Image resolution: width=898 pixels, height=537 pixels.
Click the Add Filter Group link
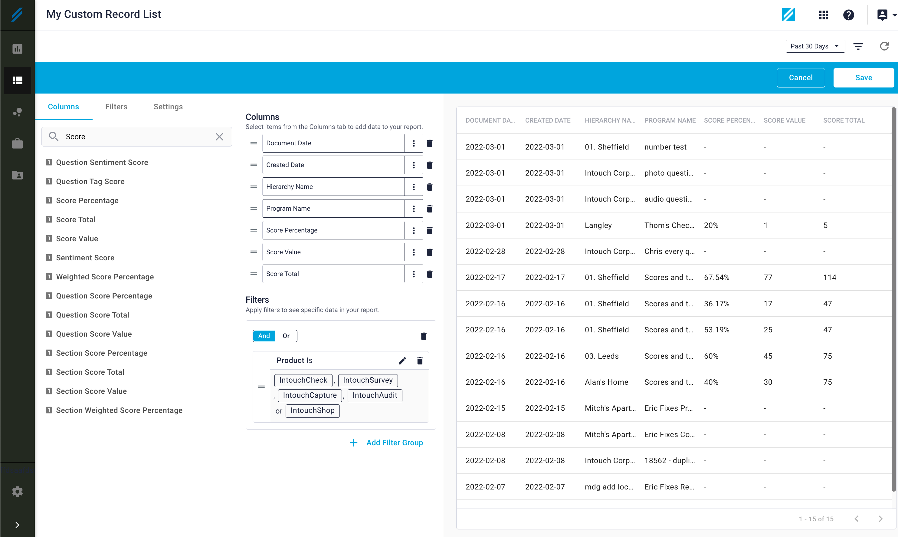[x=394, y=443]
